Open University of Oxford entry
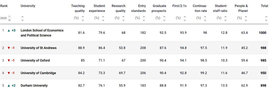This screenshot has height=91, width=271. coord(35,60)
